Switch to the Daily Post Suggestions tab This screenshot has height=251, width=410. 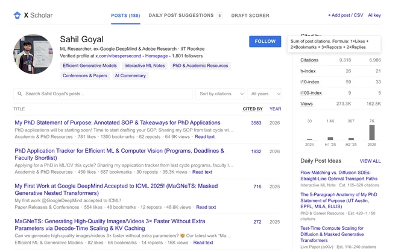tap(181, 16)
